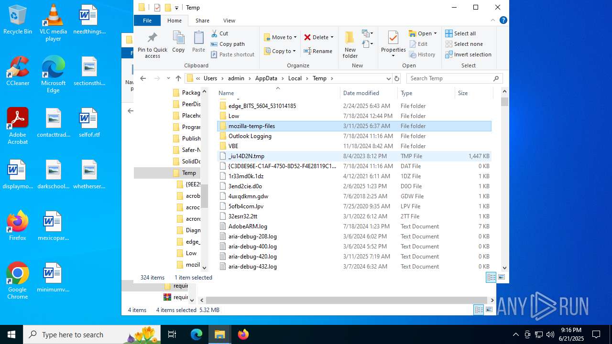Click Invert selection
612x344 pixels.
[x=468, y=54]
